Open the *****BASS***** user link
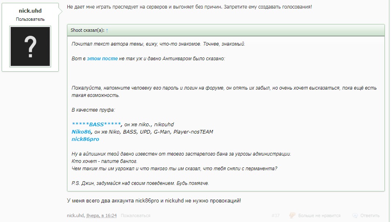This screenshot has width=391, height=222. [x=96, y=124]
